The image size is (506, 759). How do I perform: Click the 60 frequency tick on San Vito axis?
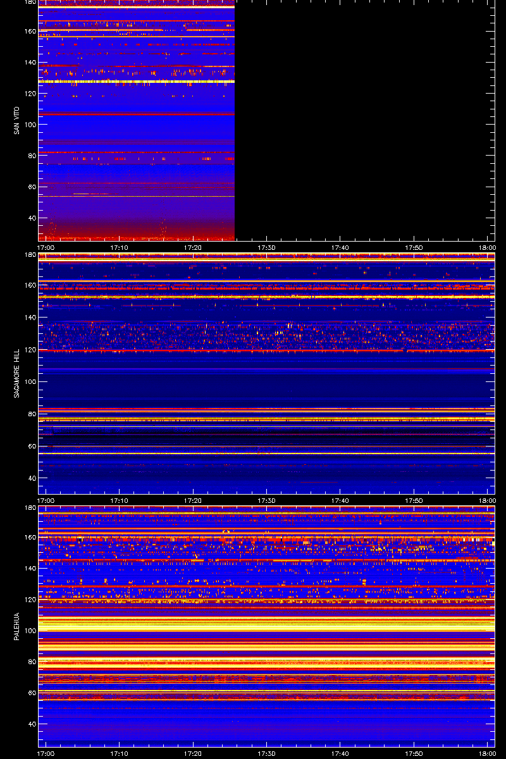(32, 187)
